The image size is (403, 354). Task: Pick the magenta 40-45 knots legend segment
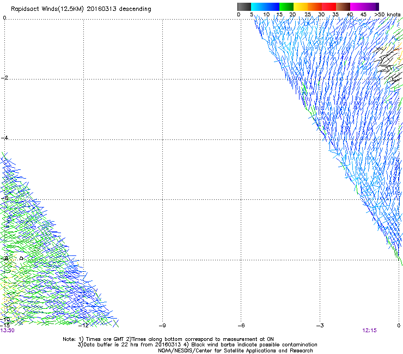coord(357,7)
